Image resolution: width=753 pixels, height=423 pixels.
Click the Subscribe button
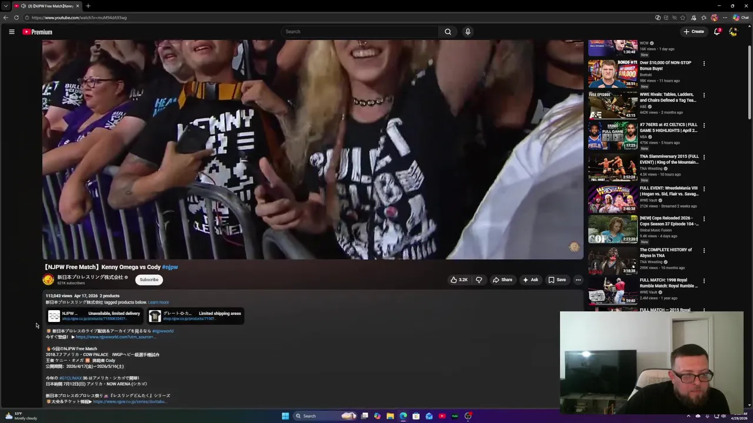point(149,280)
